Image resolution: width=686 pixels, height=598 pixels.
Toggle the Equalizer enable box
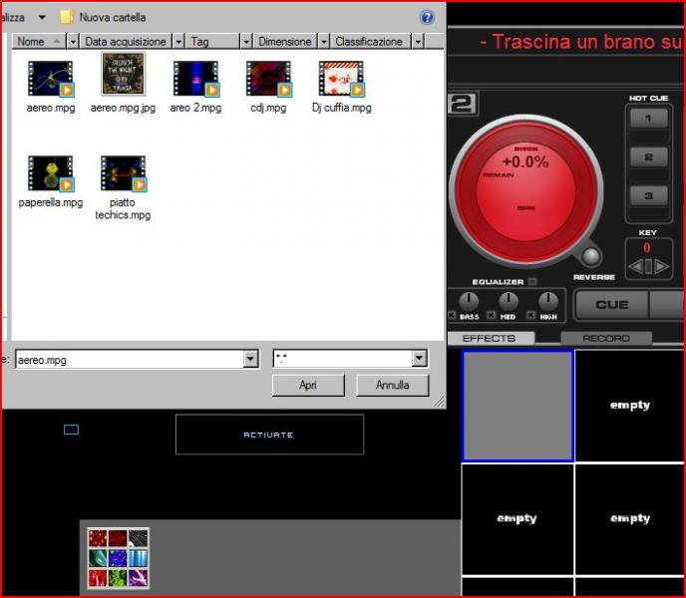pyautogui.click(x=531, y=282)
